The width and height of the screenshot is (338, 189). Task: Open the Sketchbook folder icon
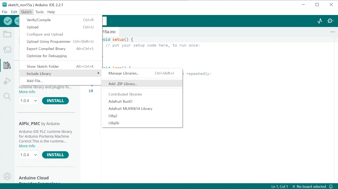click(7, 34)
